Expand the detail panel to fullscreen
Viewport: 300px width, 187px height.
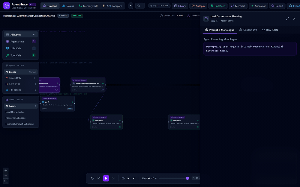(x=287, y=19)
